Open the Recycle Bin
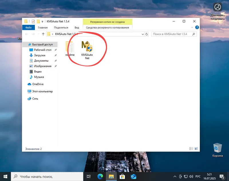This screenshot has height=181, width=229. click(217, 149)
